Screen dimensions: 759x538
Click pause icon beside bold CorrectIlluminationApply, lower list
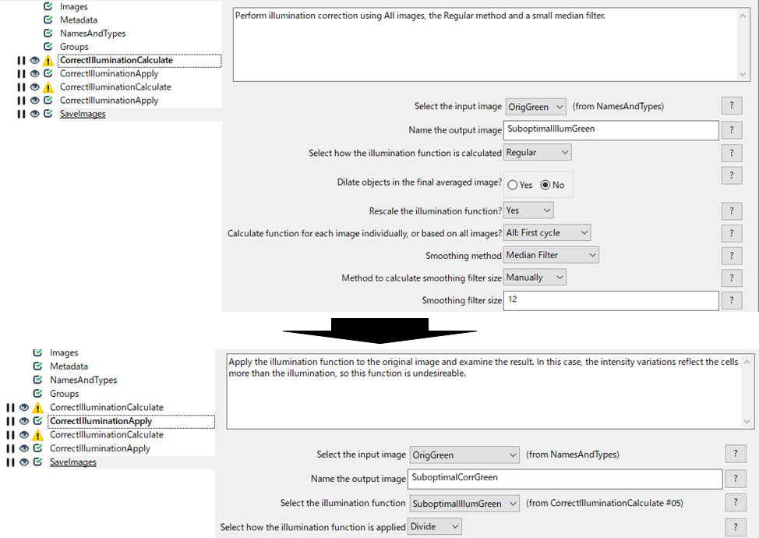[10, 421]
